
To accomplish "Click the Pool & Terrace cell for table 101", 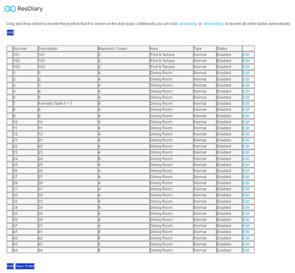I will tap(171, 55).
